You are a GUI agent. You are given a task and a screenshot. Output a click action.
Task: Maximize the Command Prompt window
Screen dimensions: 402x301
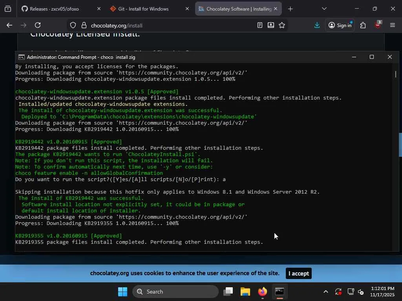tap(372, 57)
